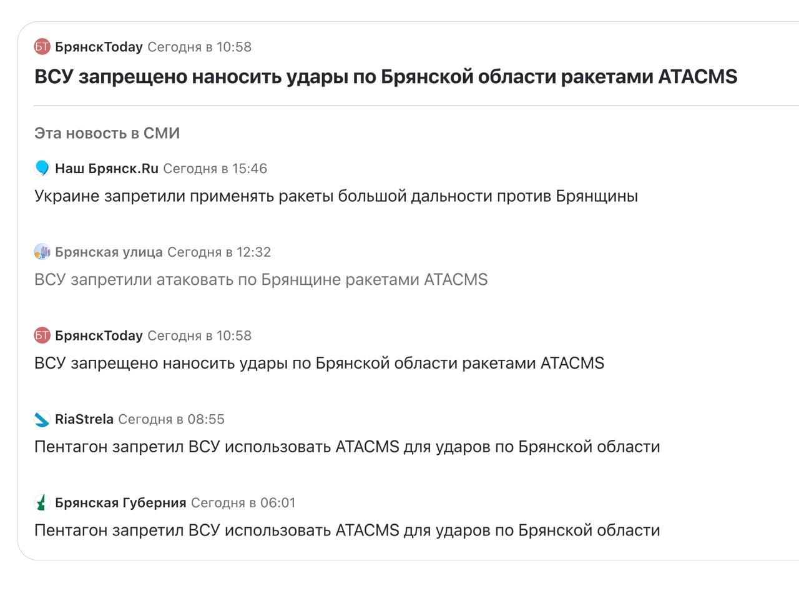This screenshot has width=799, height=591.
Task: Click timestamp 'Сегодня в 15:46'
Action: [215, 169]
